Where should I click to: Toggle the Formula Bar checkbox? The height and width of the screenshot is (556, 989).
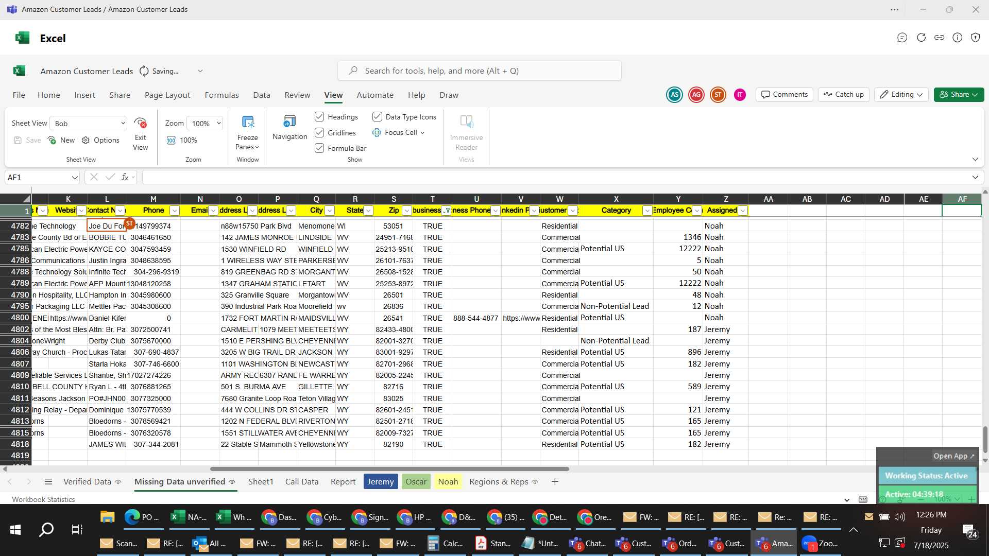(319, 148)
